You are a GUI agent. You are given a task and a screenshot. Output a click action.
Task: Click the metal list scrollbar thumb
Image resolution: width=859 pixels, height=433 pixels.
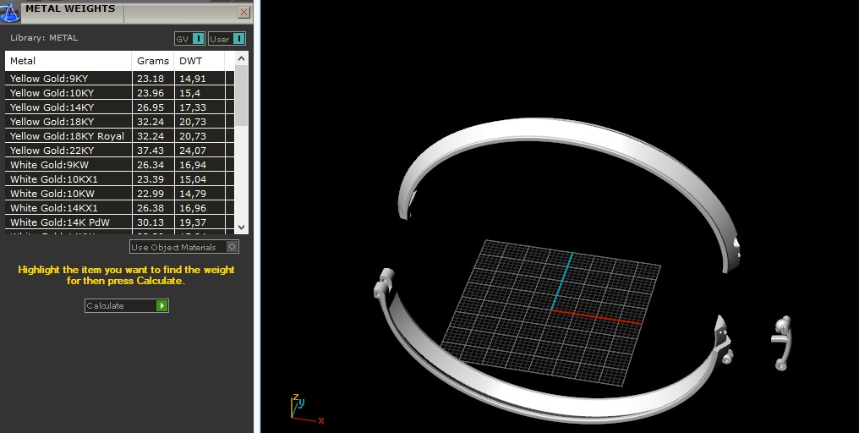(x=242, y=96)
